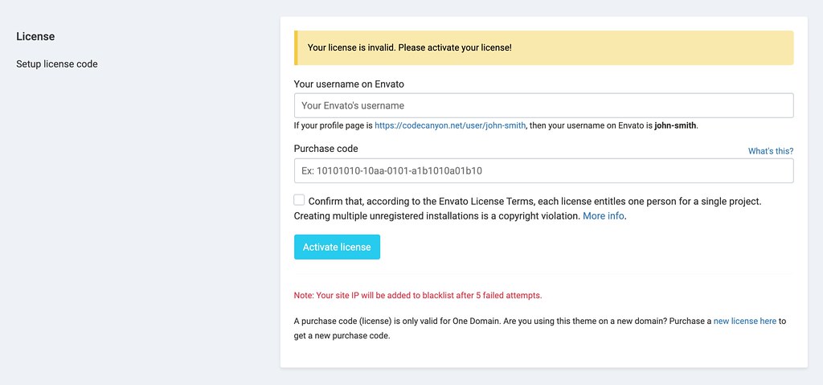
Task: Click into the Purchase code field
Action: coord(543,170)
